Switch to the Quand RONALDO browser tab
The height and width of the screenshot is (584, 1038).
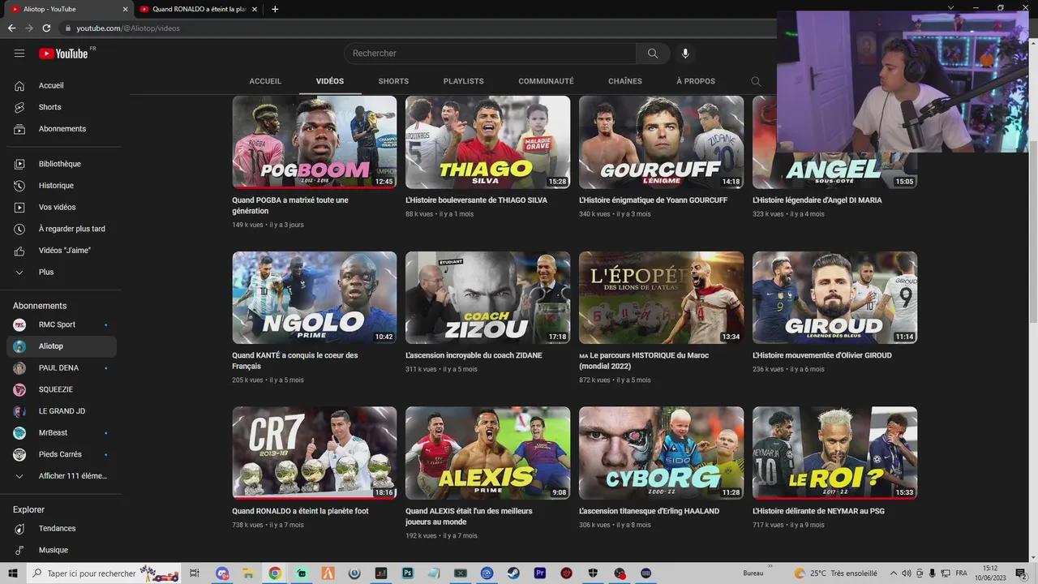(x=199, y=9)
